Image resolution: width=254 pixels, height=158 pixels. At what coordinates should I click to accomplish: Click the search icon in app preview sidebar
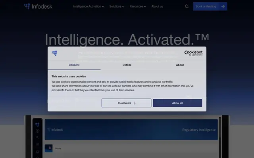point(37,137)
